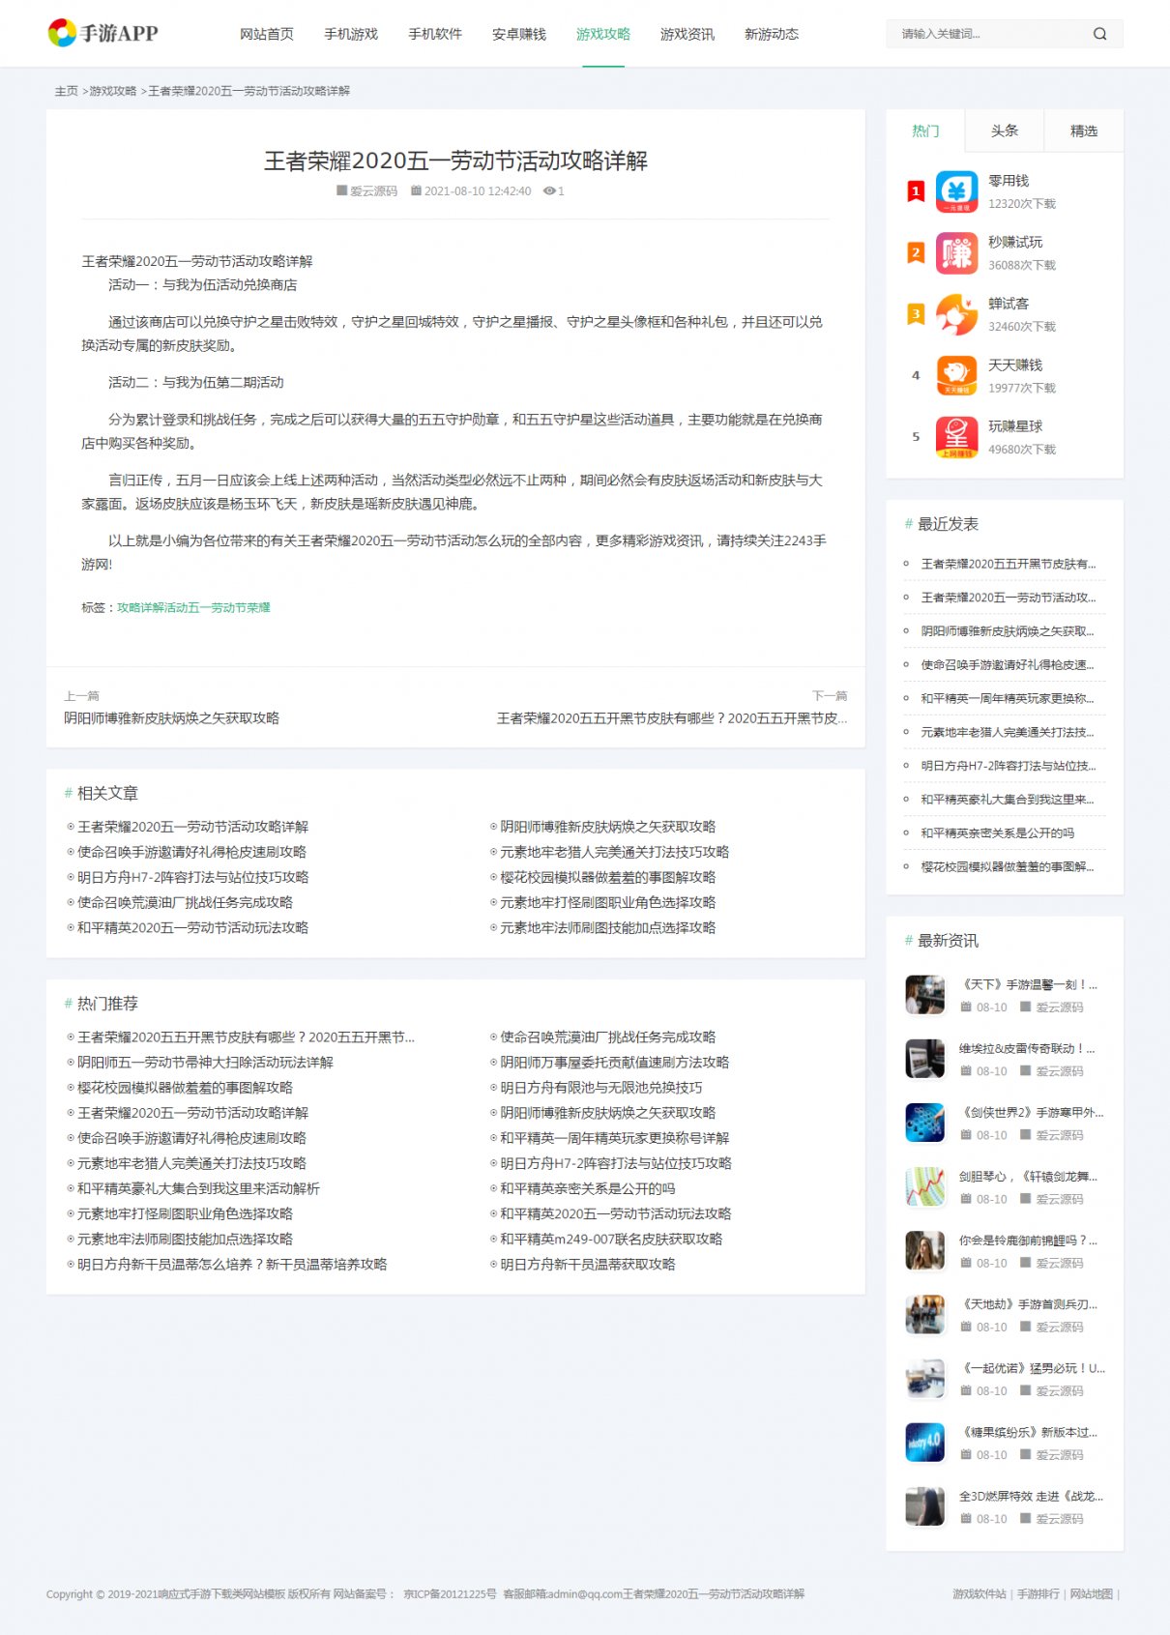Image resolution: width=1170 pixels, height=1635 pixels.
Task: Open the 蝉试客 app icon
Action: point(956,314)
